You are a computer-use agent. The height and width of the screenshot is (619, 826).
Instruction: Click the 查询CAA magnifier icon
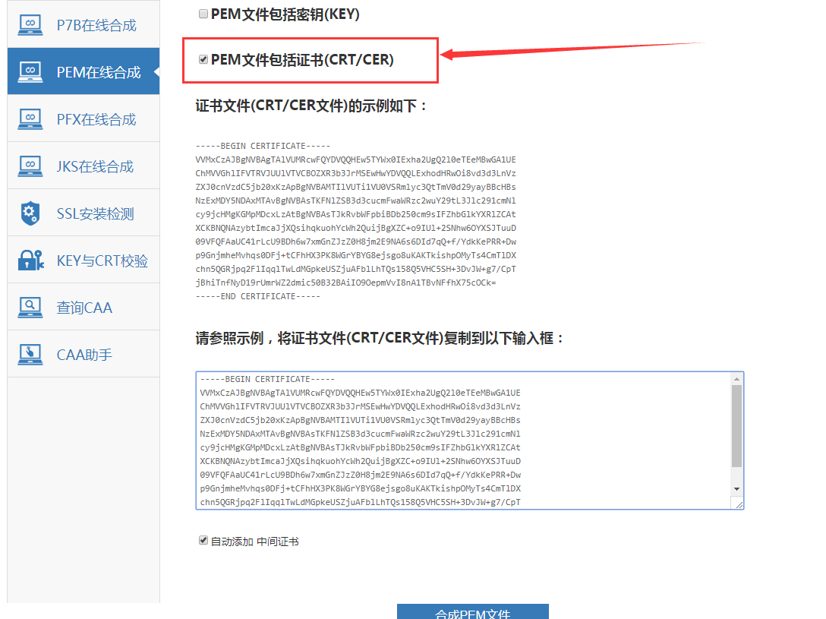point(30,307)
